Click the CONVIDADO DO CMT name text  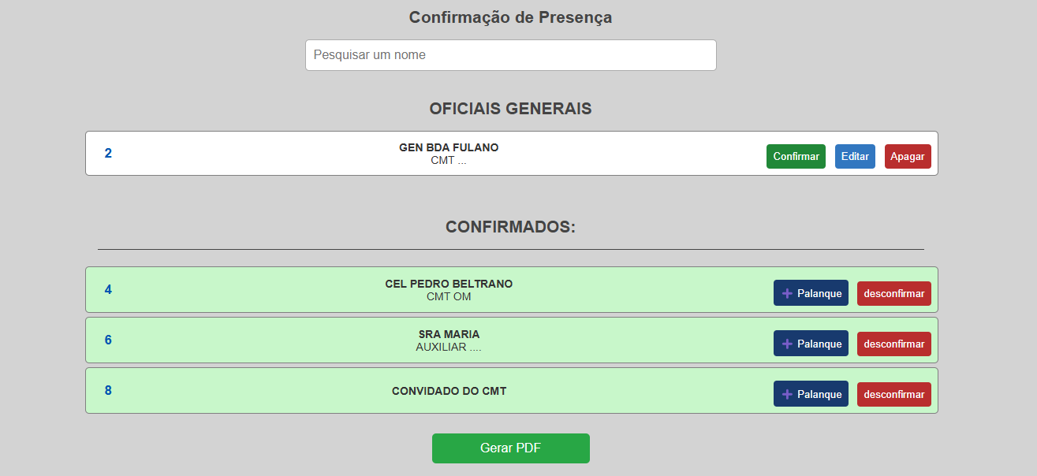pyautogui.click(x=449, y=391)
